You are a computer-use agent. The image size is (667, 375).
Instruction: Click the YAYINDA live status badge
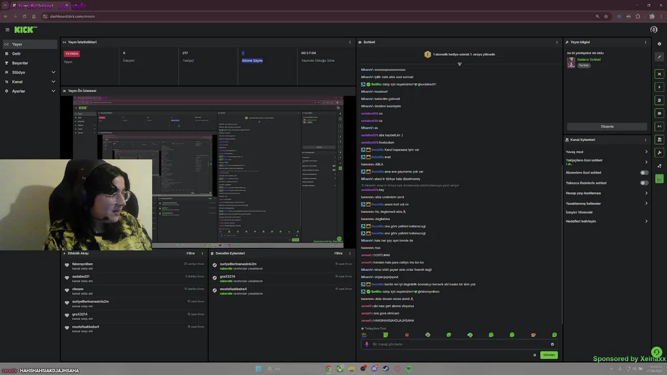[x=72, y=54]
